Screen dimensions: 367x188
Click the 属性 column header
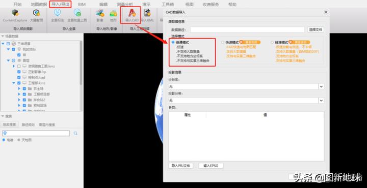click(x=188, y=115)
